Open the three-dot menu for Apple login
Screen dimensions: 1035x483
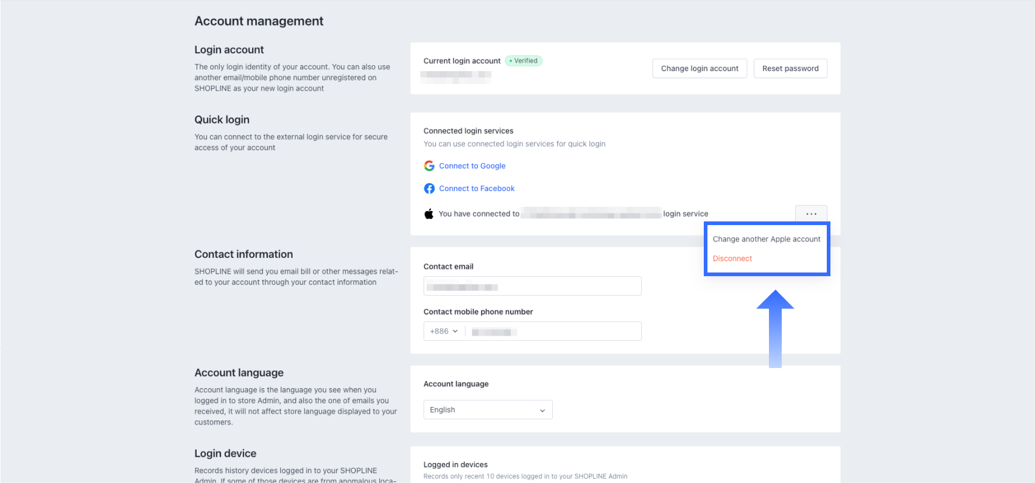pyautogui.click(x=811, y=214)
